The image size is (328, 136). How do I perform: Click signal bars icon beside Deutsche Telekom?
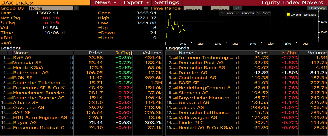pyautogui.click(x=10, y=83)
